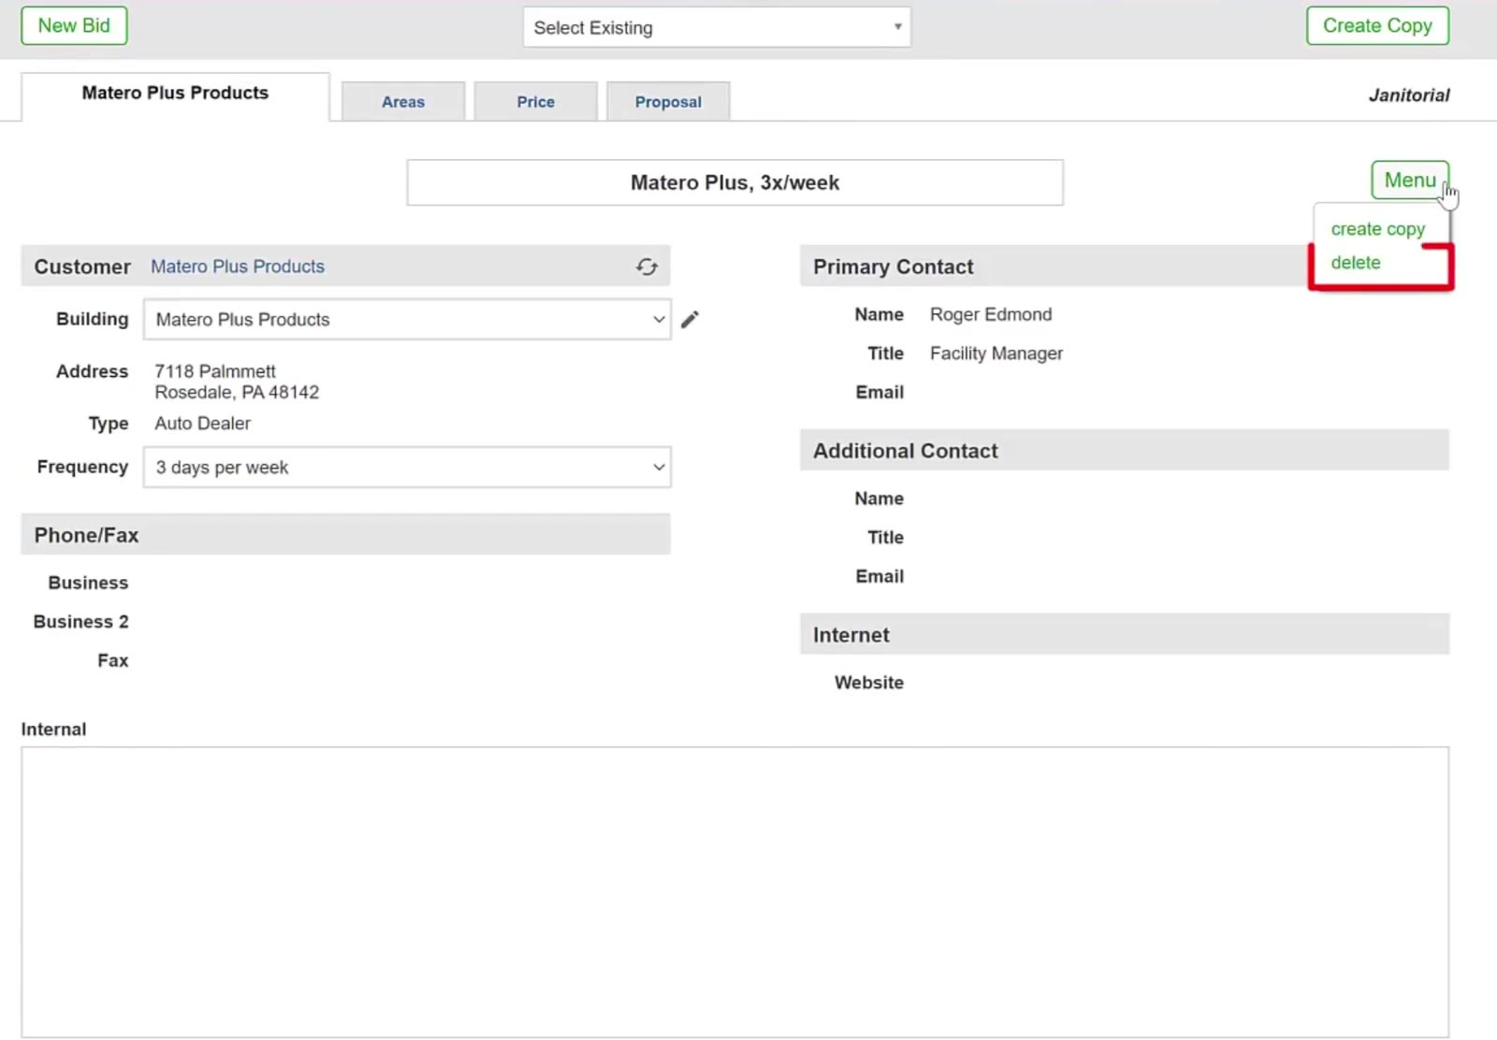This screenshot has height=1040, width=1497.
Task: Switch to the Price tab
Action: click(x=536, y=102)
